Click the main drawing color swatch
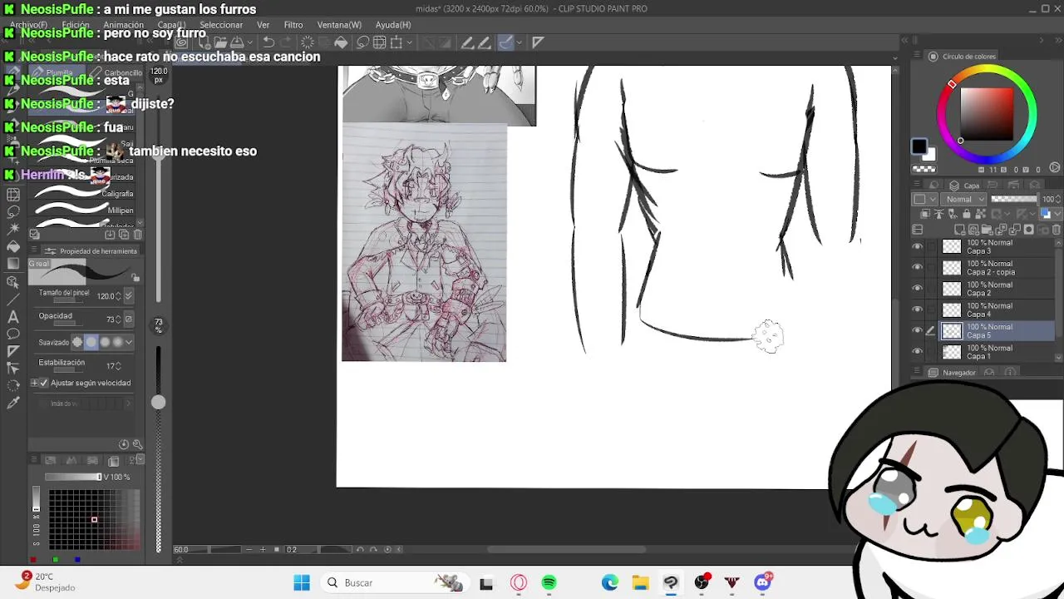1064x599 pixels. 919,146
